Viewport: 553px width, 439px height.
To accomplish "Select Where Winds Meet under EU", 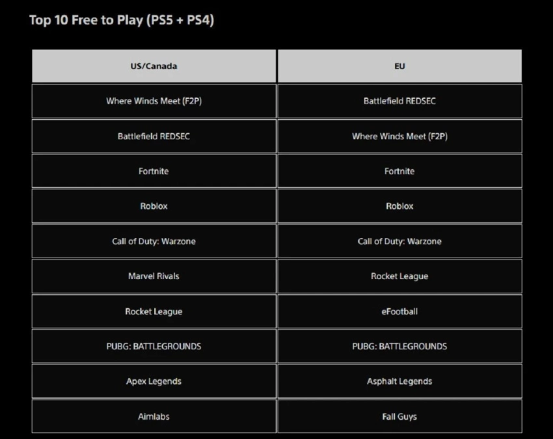I will [x=399, y=136].
